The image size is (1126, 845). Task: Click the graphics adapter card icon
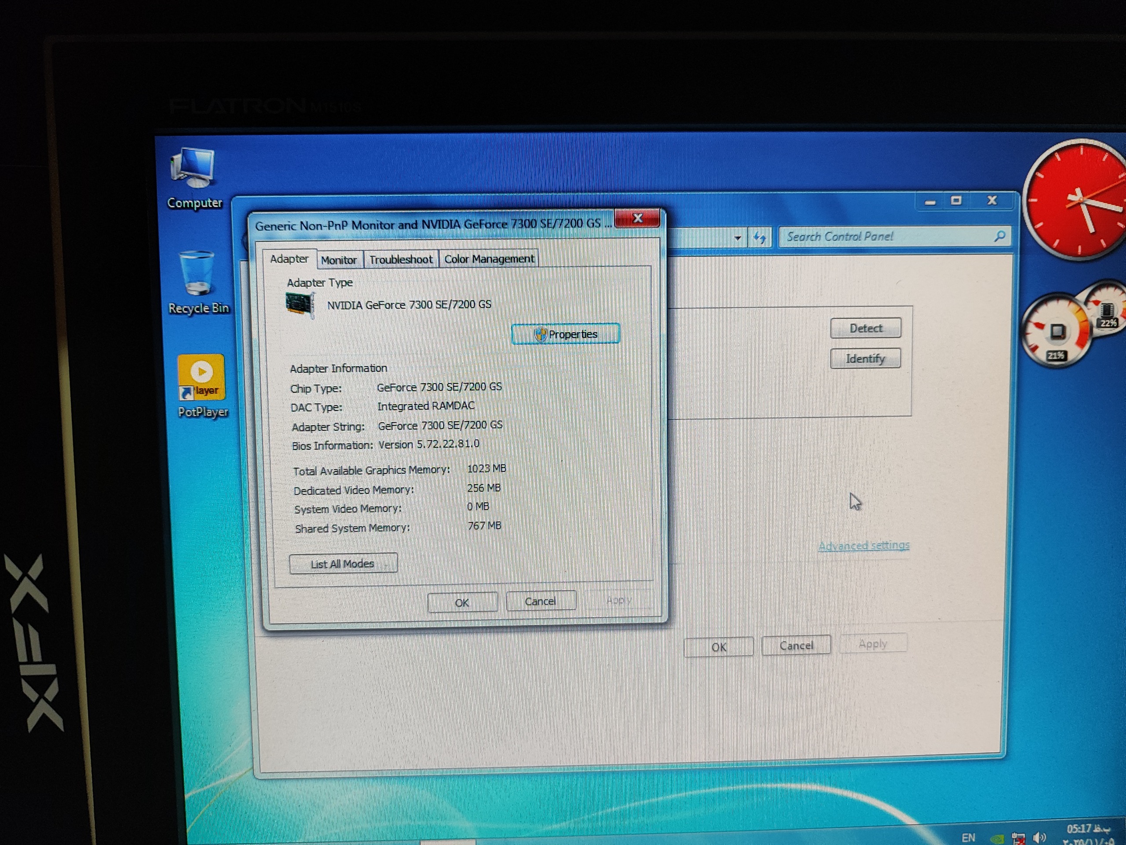tap(300, 305)
